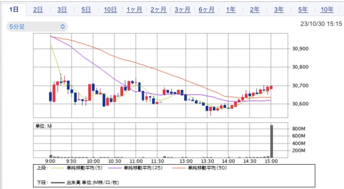Image resolution: width=344 pixels, height=189 pixels.
Task: Show the 6ヶ月 chart range
Action: point(206,10)
